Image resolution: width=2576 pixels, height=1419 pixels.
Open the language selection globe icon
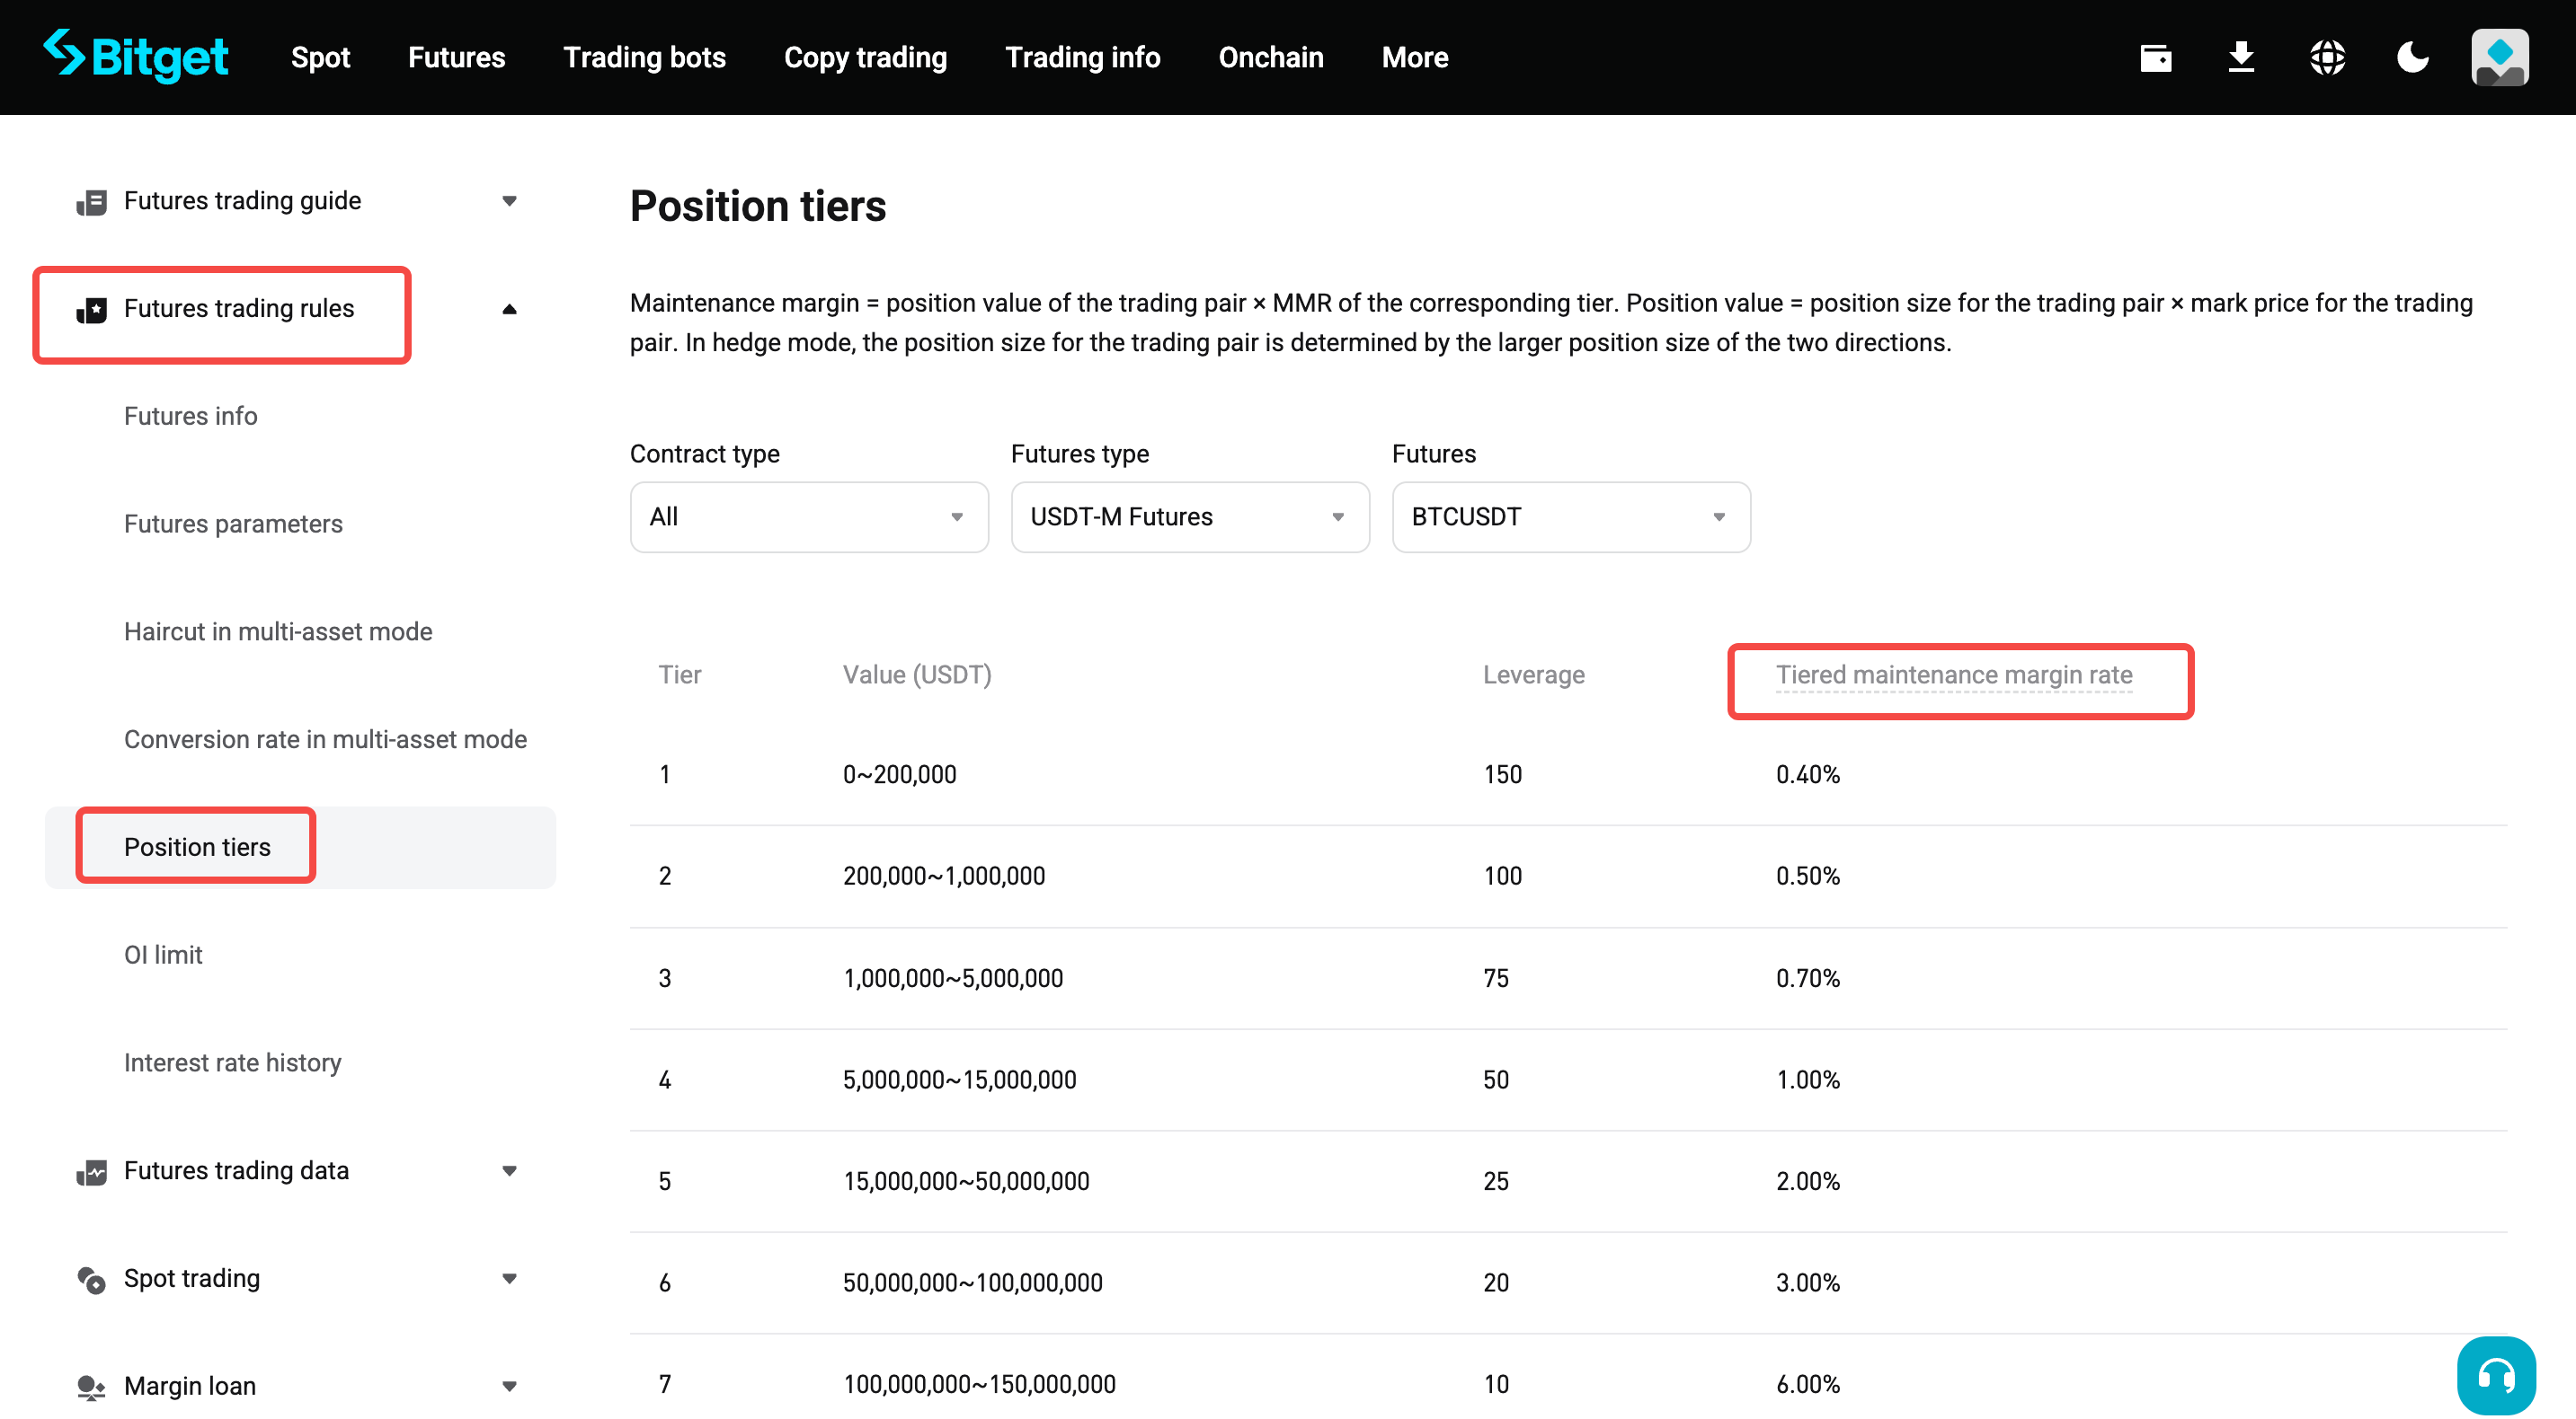pyautogui.click(x=2327, y=57)
